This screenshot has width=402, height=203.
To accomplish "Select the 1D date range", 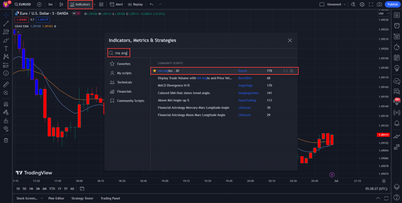I will coord(18,188).
